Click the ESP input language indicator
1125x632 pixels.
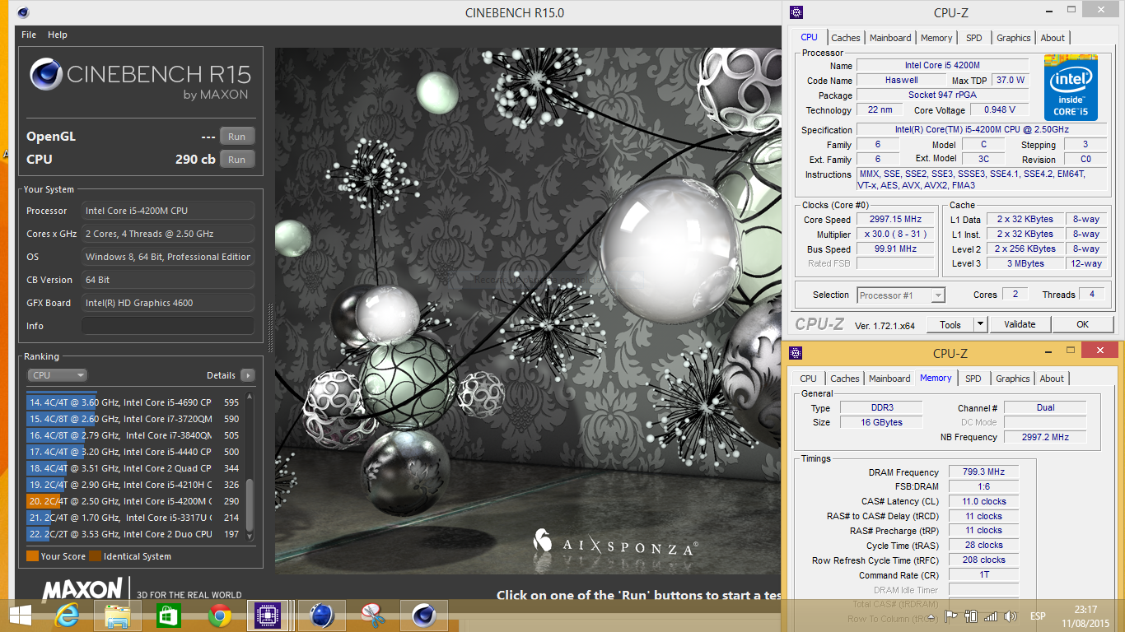click(x=1038, y=616)
